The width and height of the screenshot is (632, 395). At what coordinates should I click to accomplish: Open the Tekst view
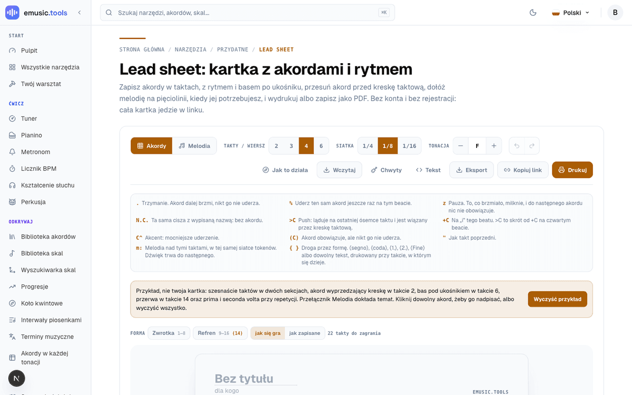pos(428,170)
